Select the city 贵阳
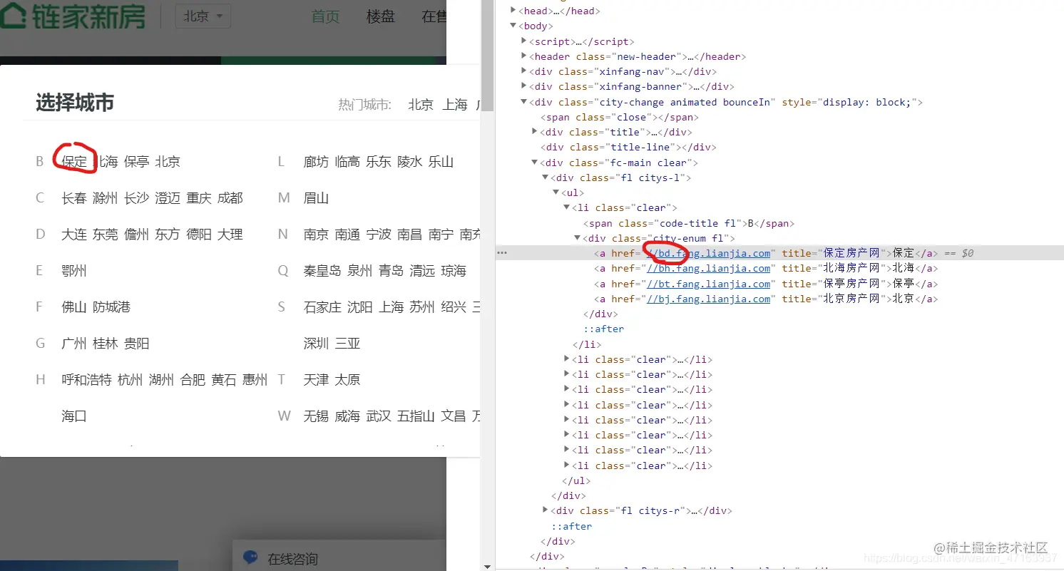1064x571 pixels. click(137, 344)
